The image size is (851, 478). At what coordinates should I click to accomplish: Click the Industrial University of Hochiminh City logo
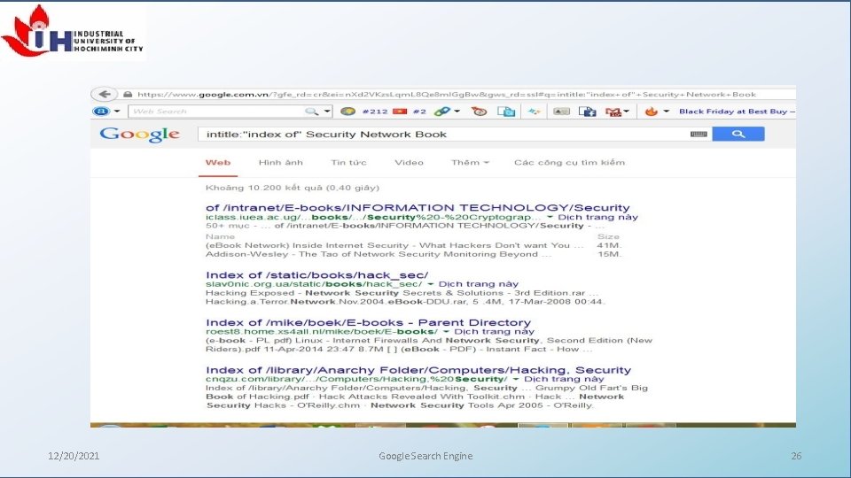(73, 32)
